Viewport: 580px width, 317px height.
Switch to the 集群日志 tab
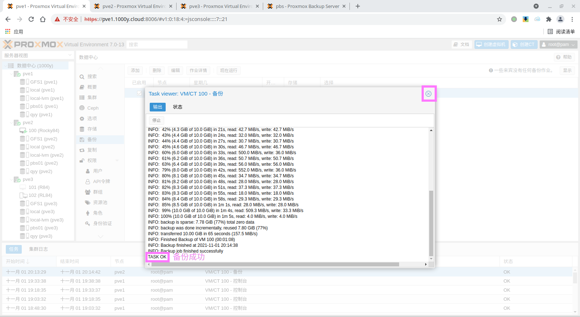pyautogui.click(x=38, y=249)
